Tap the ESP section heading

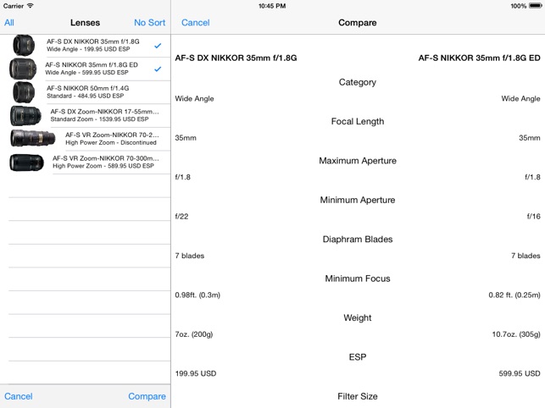[x=358, y=357]
